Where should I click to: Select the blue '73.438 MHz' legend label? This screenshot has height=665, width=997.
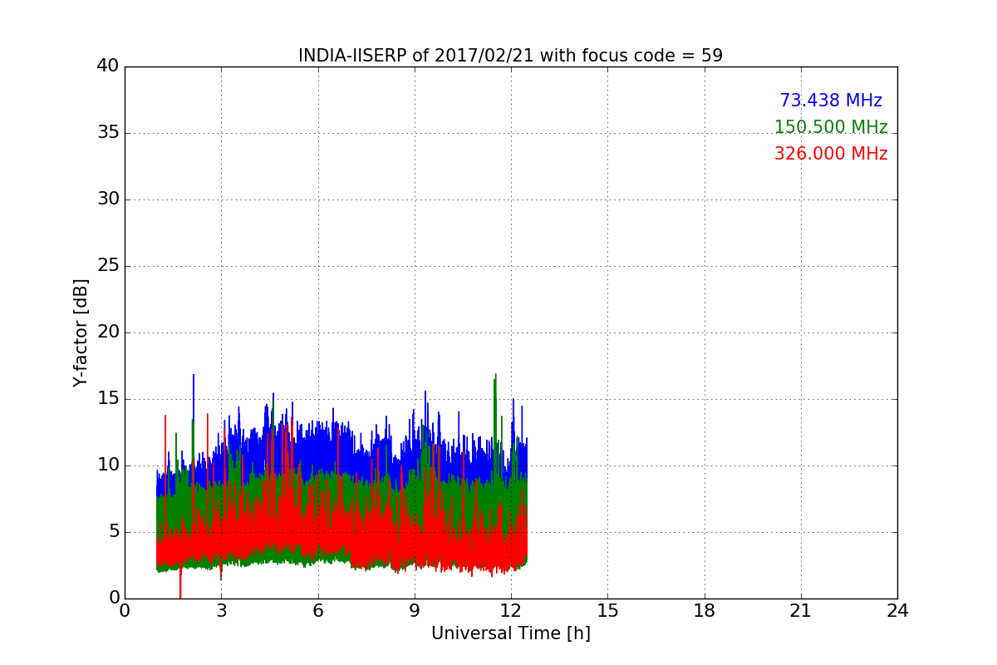click(831, 101)
